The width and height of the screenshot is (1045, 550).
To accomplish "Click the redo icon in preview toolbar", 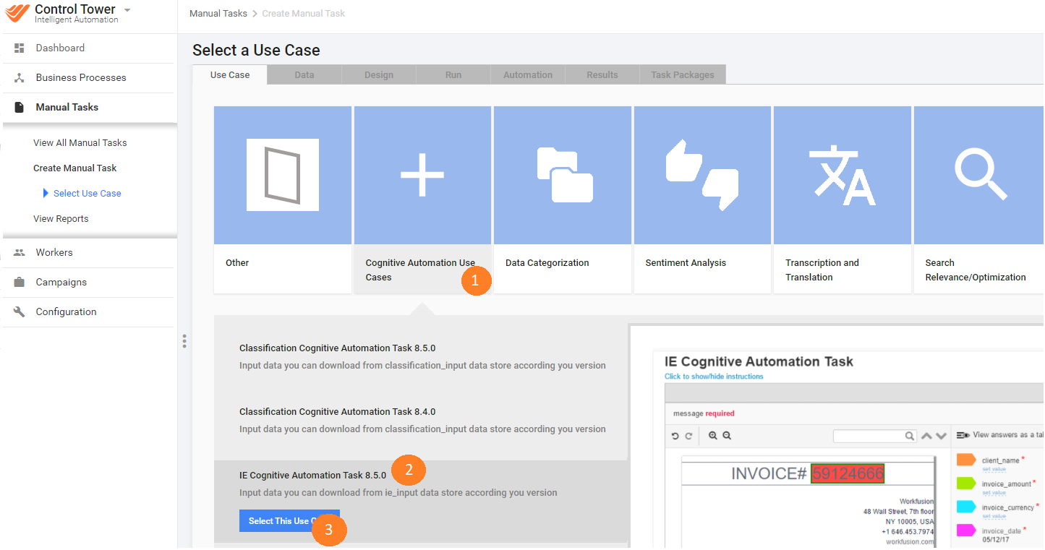I will [x=688, y=436].
